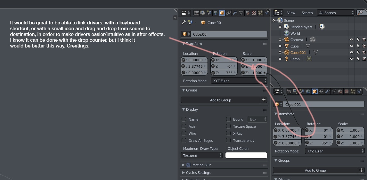This screenshot has width=367, height=180.
Task: Toggle the pin icon beside Cube.00 breadcrumb
Action: [x=184, y=22]
